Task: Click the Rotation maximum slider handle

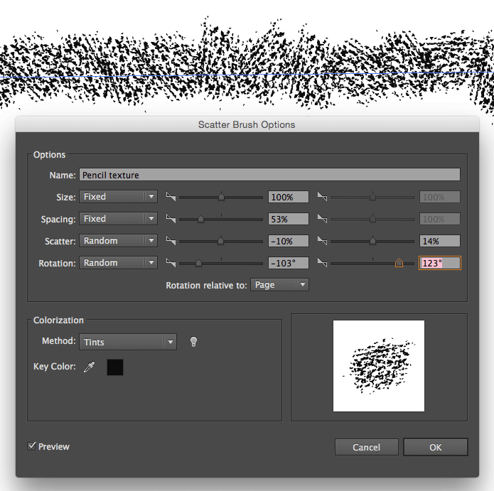Action: (x=399, y=263)
